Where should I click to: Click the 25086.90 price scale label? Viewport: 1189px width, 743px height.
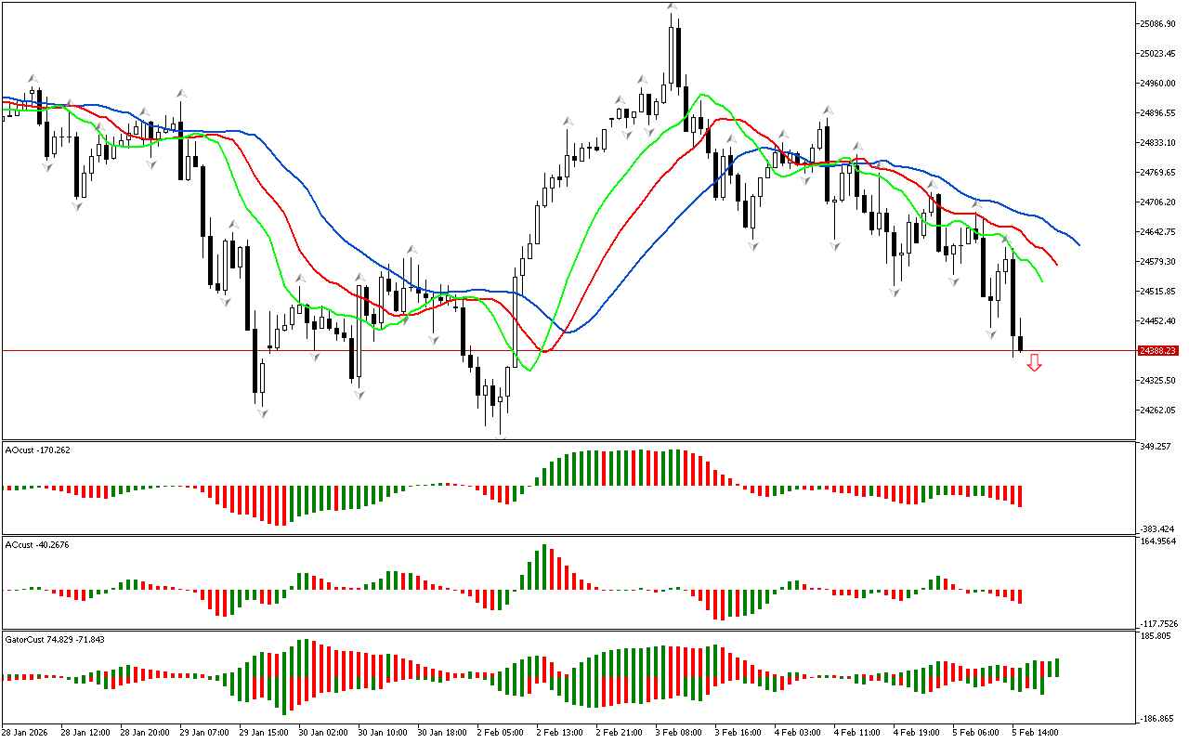(1157, 23)
